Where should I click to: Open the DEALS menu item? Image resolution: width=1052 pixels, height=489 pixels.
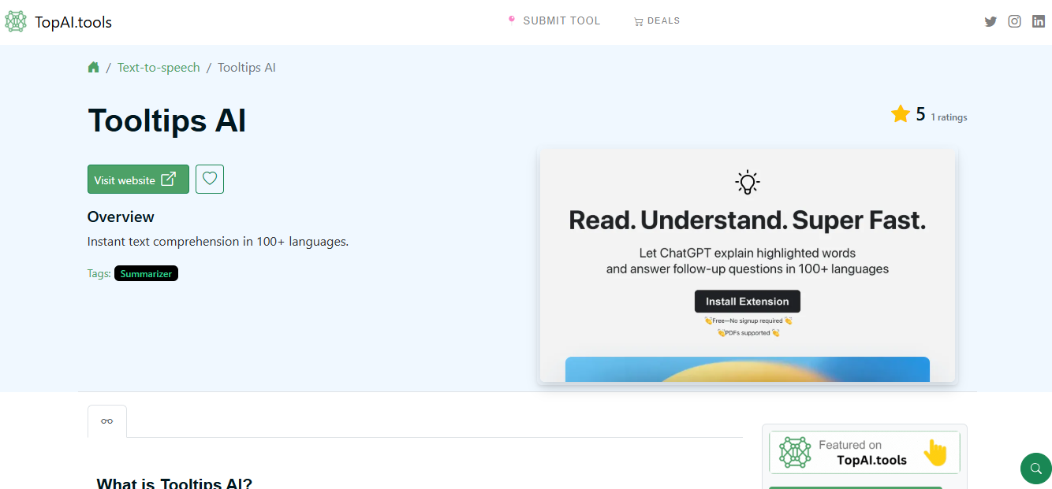[x=657, y=21]
